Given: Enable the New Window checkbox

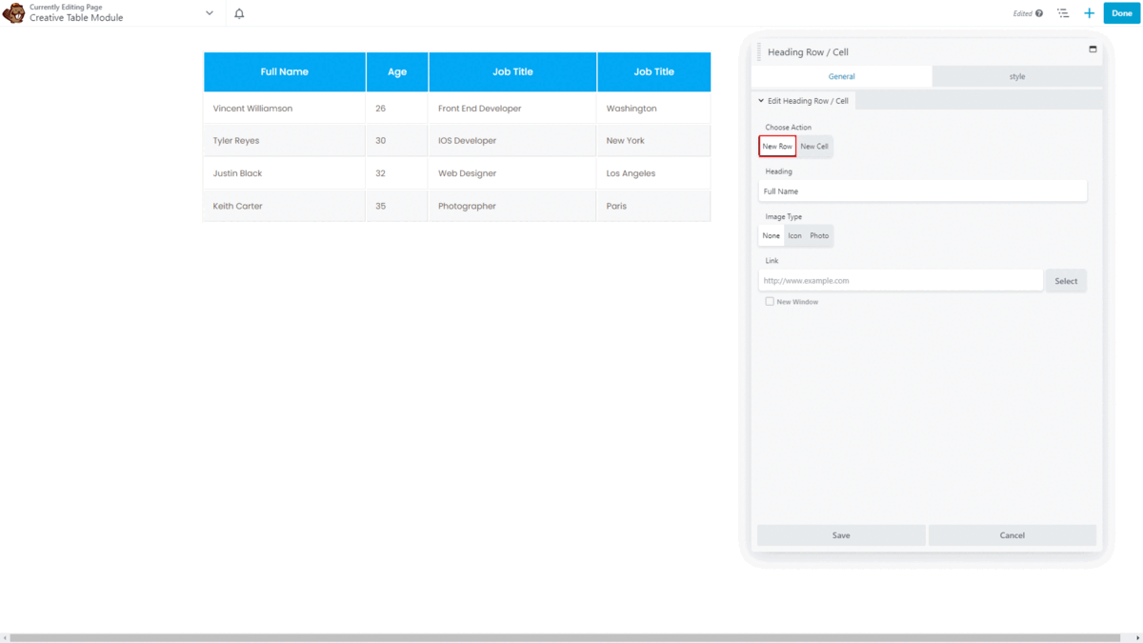Looking at the screenshot, I should click(x=770, y=301).
